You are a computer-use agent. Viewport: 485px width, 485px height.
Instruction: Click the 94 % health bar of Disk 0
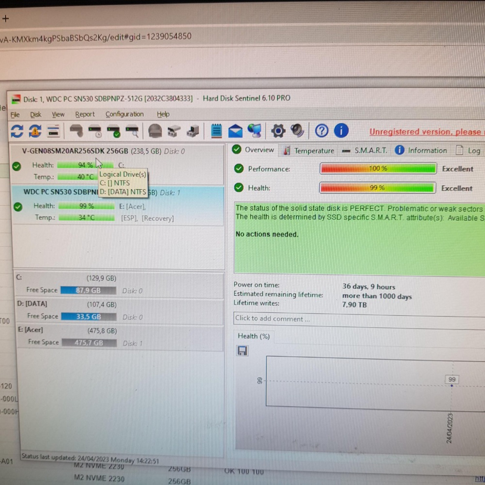(x=85, y=165)
